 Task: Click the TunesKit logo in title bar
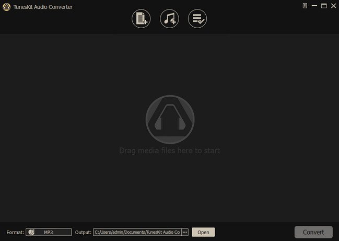click(6, 7)
